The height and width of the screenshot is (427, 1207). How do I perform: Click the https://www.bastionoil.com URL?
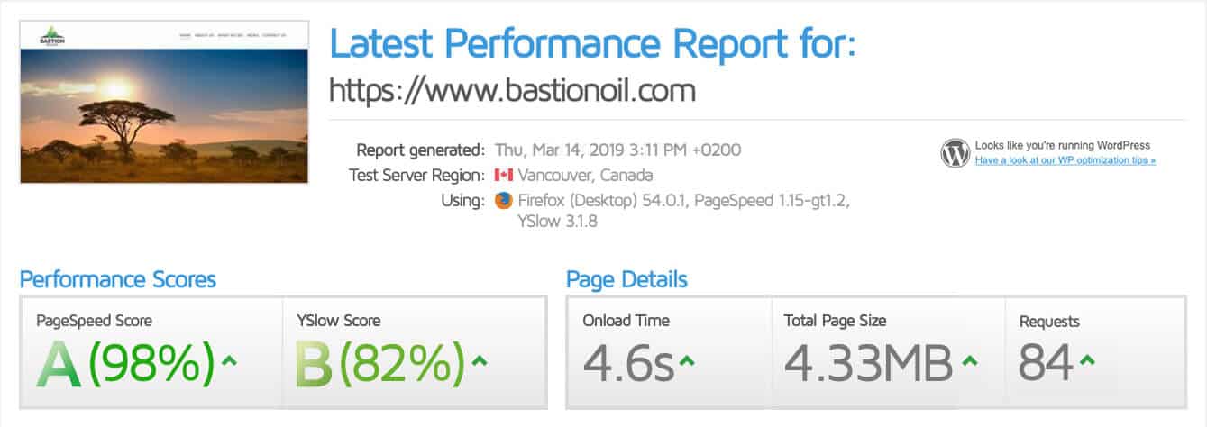pos(512,90)
